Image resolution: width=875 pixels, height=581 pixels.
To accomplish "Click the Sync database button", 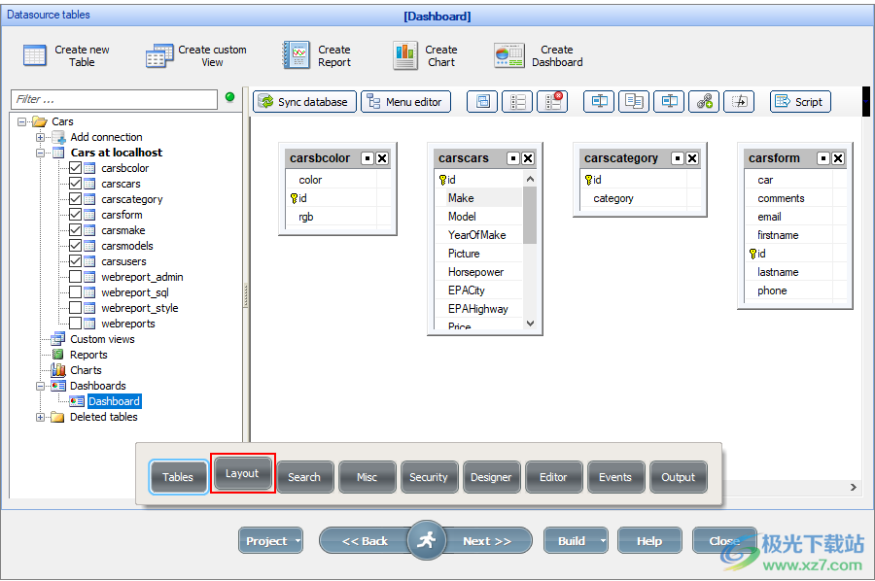I will tap(302, 101).
